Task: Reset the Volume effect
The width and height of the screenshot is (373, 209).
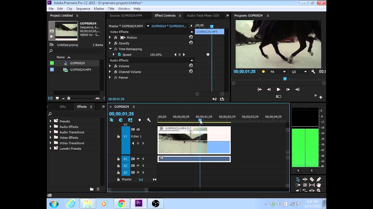Action: (191, 66)
